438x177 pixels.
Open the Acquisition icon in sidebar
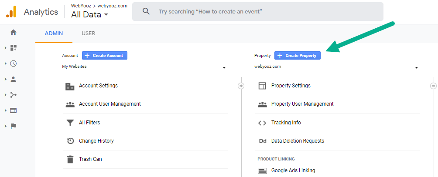13,95
